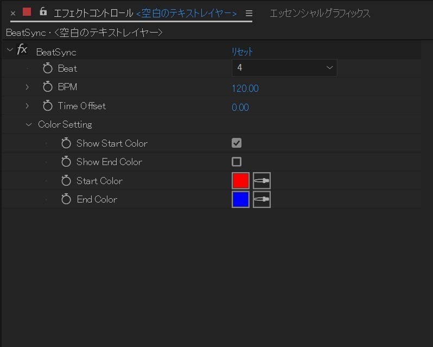
Task: Open the Effect Controls panel menu
Action: pyautogui.click(x=249, y=13)
